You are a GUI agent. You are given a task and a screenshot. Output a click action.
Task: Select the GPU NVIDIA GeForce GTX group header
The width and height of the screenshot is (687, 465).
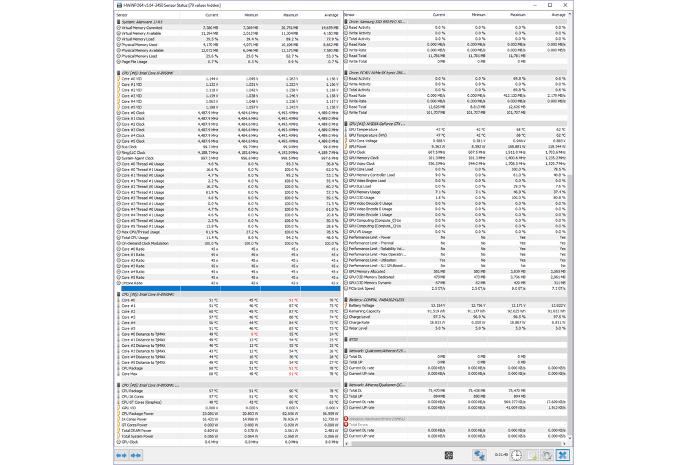pyautogui.click(x=376, y=124)
